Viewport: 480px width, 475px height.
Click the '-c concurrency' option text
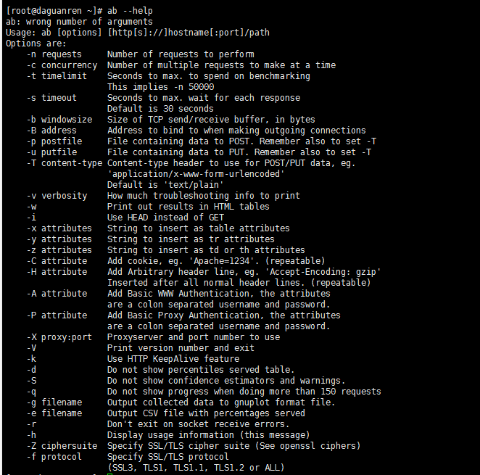pyautogui.click(x=62, y=65)
